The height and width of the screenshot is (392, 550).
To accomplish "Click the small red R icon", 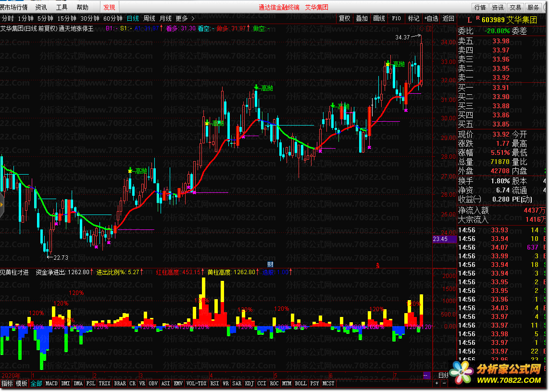I will click(x=478, y=17).
